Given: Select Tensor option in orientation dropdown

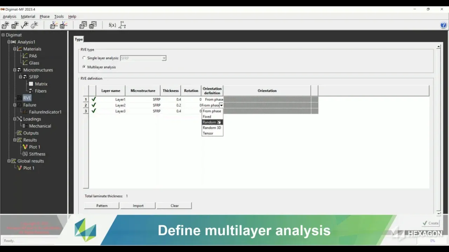Looking at the screenshot, I should tap(208, 133).
